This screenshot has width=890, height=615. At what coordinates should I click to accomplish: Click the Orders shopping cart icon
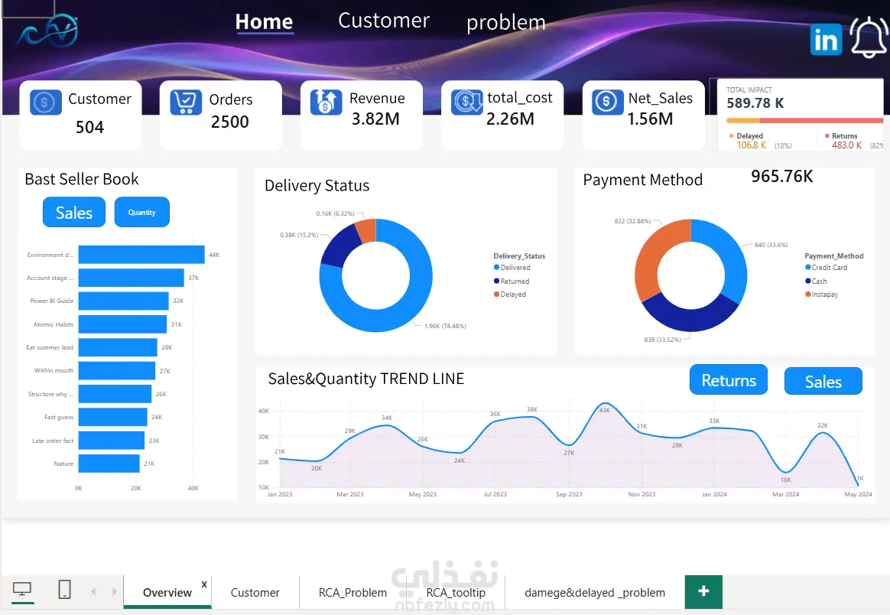186,102
